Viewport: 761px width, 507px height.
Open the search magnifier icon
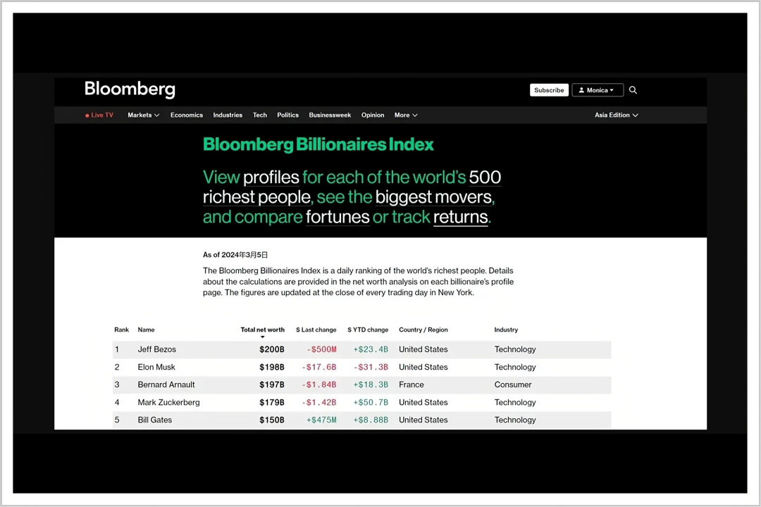click(x=633, y=89)
